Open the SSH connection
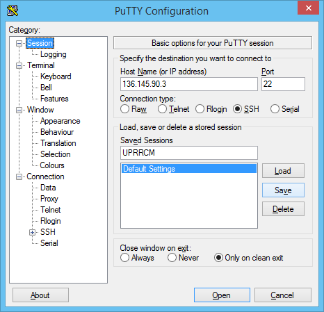The image size is (324, 312). [x=222, y=295]
